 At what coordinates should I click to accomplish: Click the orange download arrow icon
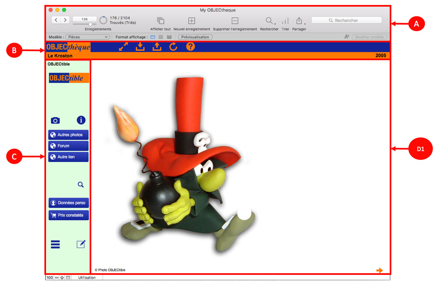point(140,47)
